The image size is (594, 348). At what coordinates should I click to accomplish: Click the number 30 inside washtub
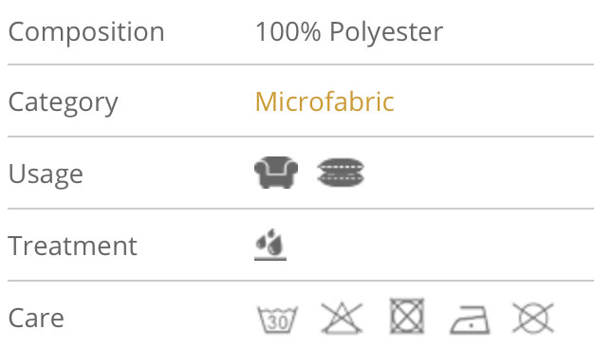click(277, 322)
